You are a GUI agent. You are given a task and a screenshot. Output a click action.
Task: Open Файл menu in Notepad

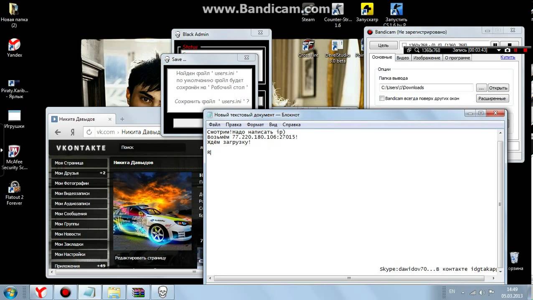click(214, 125)
